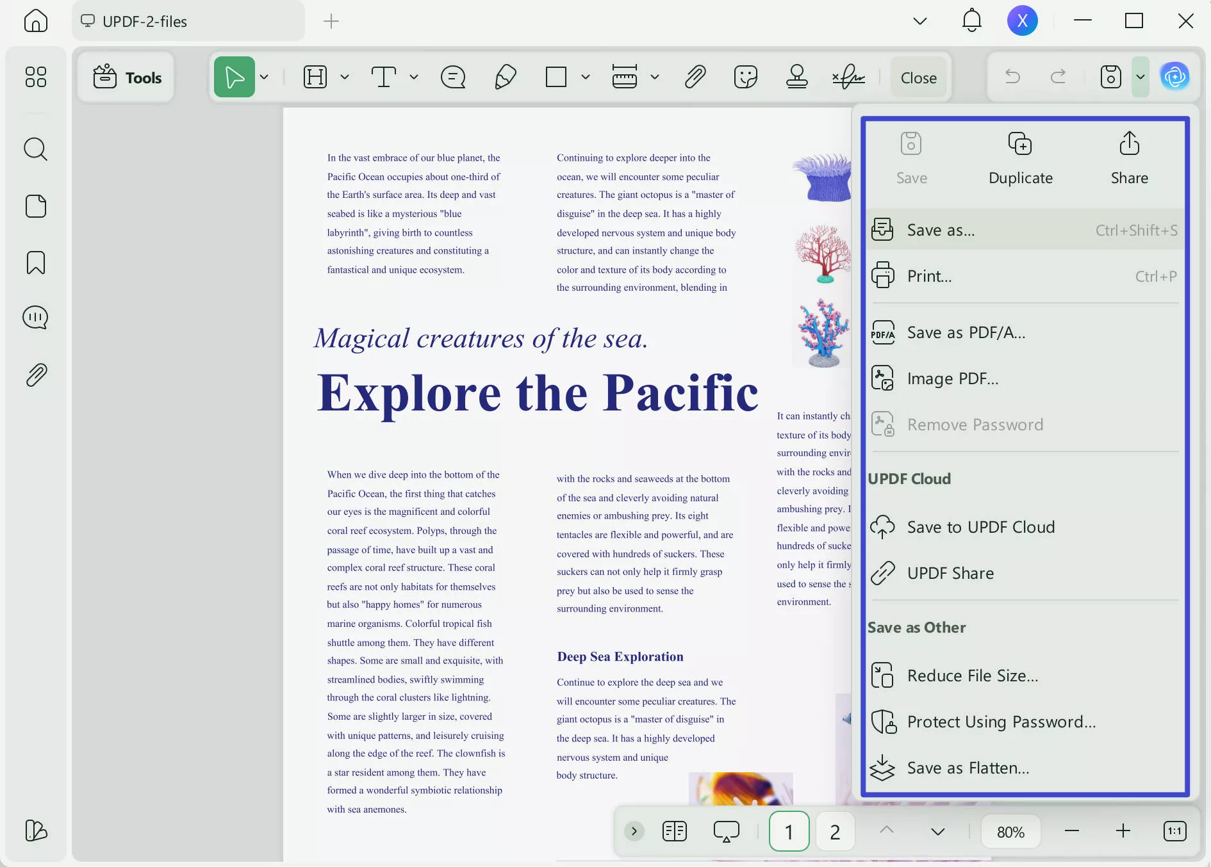Toggle the two-page reading view
The width and height of the screenshot is (1211, 867).
click(674, 831)
